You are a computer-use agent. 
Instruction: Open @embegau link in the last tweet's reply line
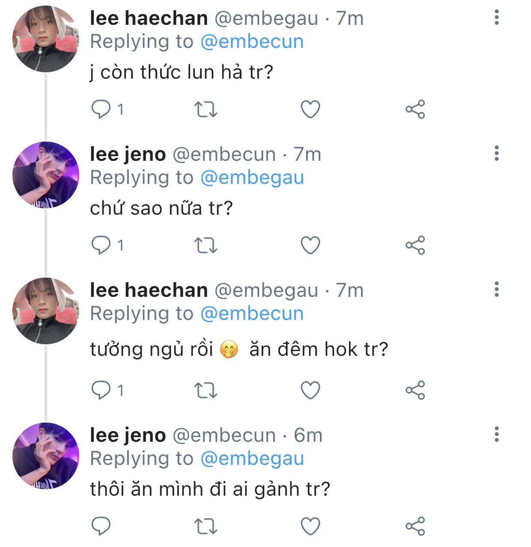(252, 458)
